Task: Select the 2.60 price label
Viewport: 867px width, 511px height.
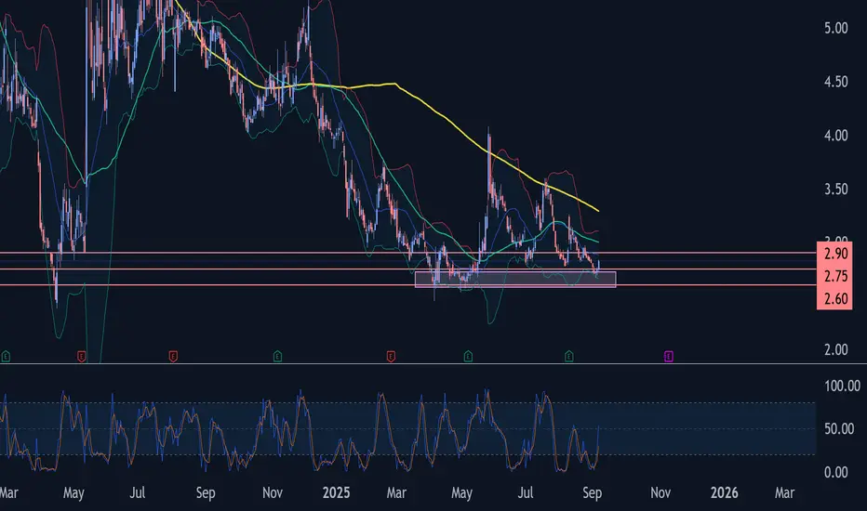Action: tap(835, 299)
